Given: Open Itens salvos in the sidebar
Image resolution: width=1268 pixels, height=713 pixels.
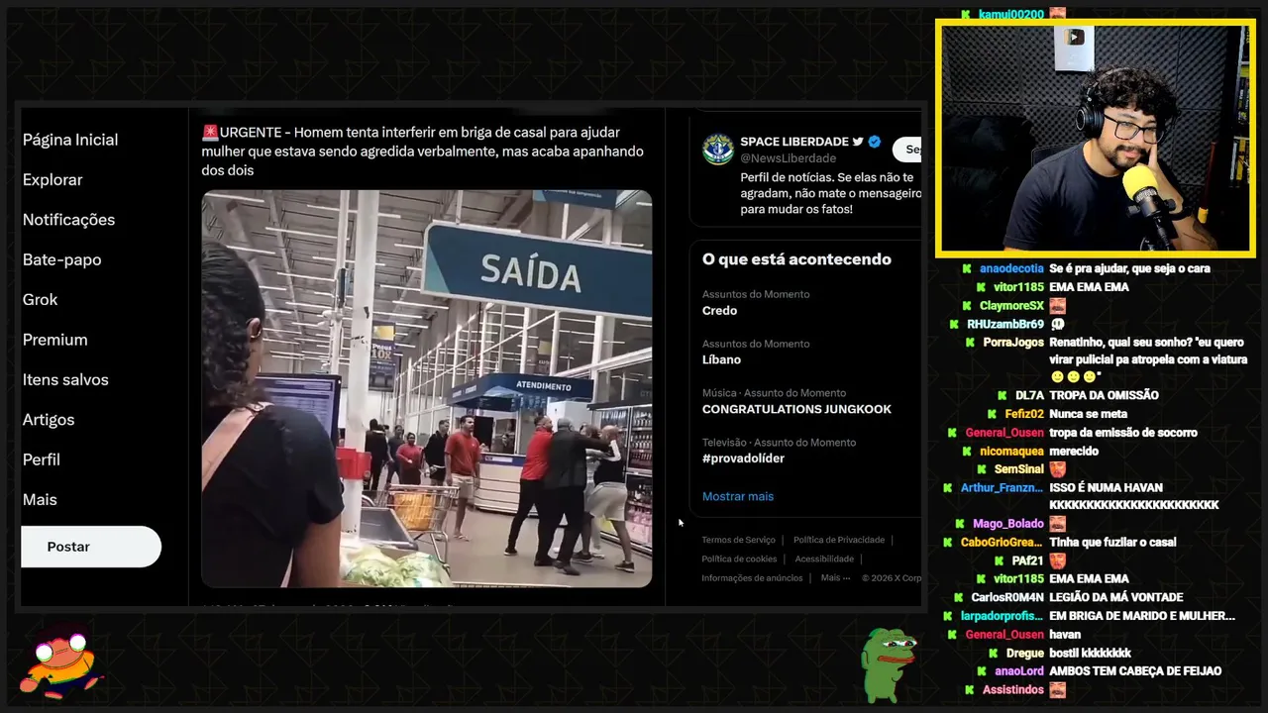Looking at the screenshot, I should 65,379.
